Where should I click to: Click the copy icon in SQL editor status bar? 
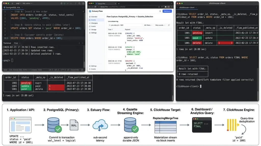click(x=82, y=70)
